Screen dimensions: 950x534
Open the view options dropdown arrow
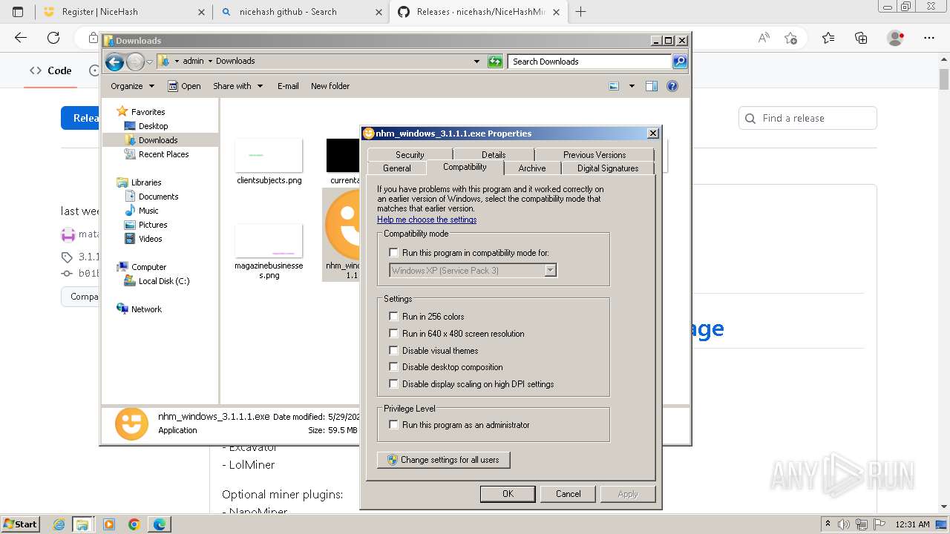point(632,86)
